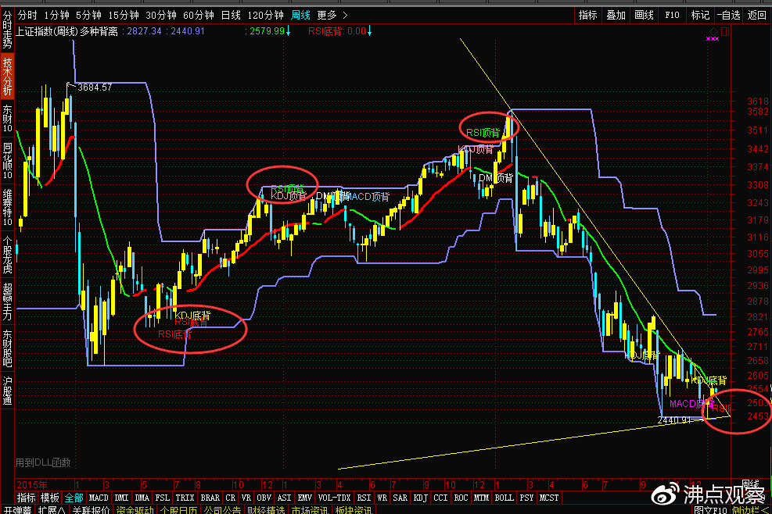
Task: Remove from watchlist with -自选
Action: pos(728,16)
